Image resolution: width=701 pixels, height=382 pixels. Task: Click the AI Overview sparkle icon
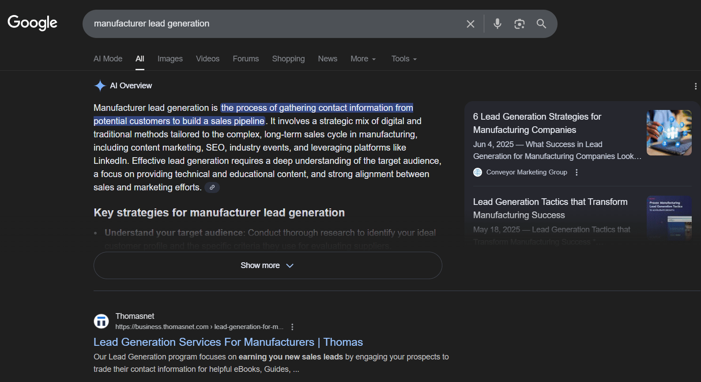pyautogui.click(x=100, y=86)
